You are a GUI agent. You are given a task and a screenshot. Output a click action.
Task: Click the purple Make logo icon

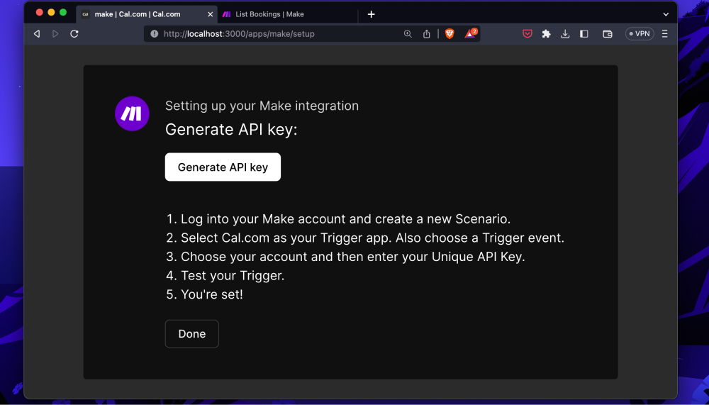click(x=132, y=113)
